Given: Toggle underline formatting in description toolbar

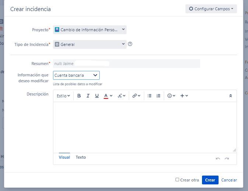Looking at the screenshot, I should (x=97, y=95).
